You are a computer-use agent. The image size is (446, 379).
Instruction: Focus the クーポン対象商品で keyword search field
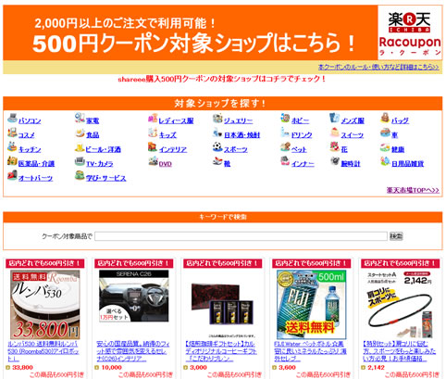(x=241, y=236)
